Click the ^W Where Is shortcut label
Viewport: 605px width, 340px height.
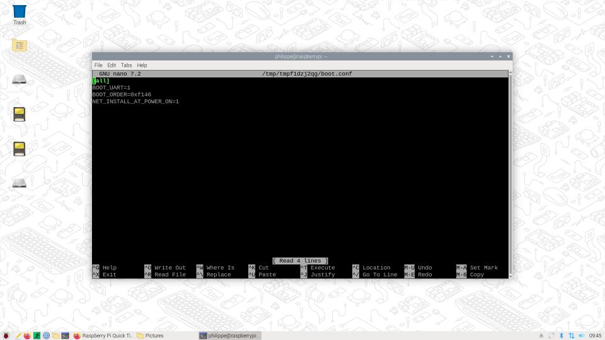216,268
